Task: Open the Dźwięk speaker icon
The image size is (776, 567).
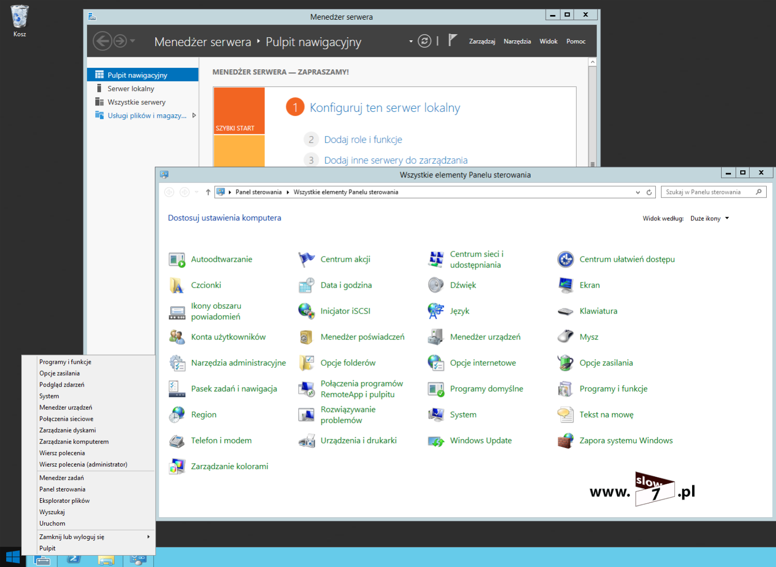Action: [436, 285]
